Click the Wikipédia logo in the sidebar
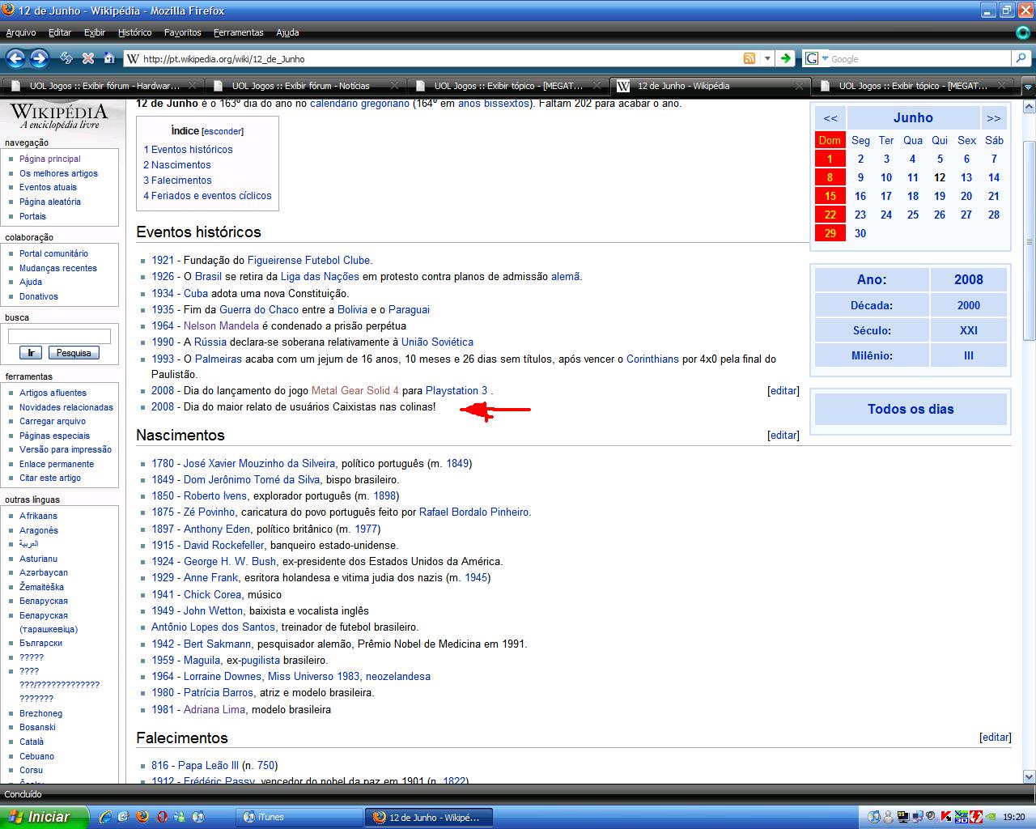The width and height of the screenshot is (1036, 829). coord(59,115)
